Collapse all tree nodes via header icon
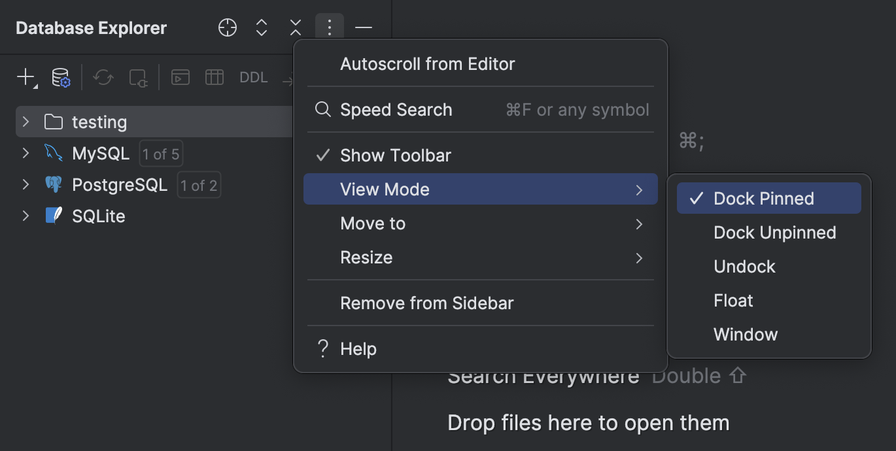896x451 pixels. click(295, 27)
